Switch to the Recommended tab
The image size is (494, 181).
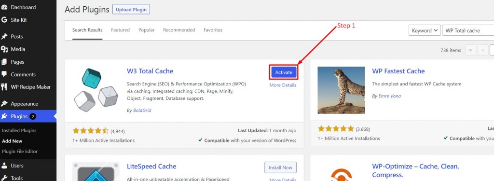(179, 30)
